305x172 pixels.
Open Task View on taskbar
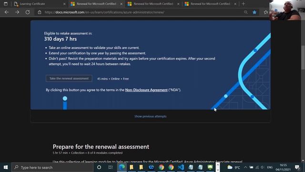pyautogui.click(x=111, y=167)
